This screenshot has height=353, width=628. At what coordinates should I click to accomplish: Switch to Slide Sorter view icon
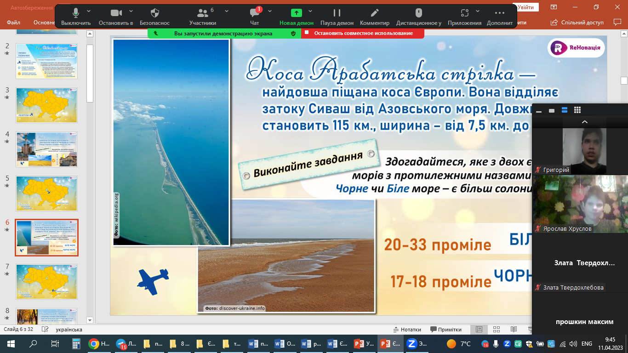tap(497, 330)
